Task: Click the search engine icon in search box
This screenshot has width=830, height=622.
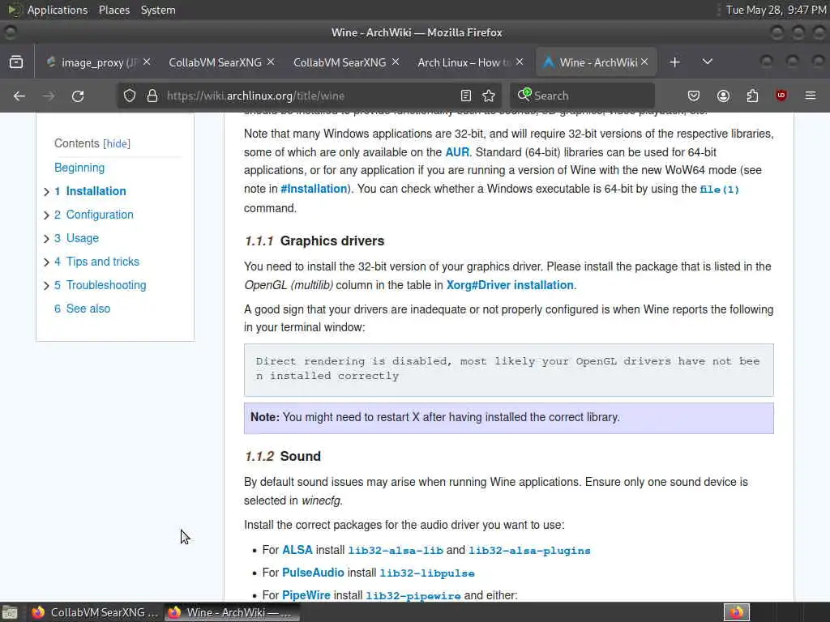Action: [524, 95]
